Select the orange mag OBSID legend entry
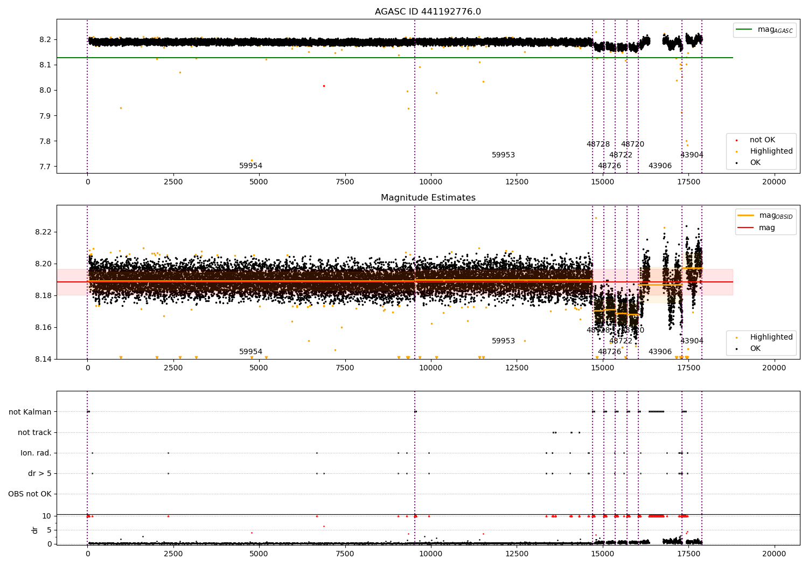 (x=766, y=216)
